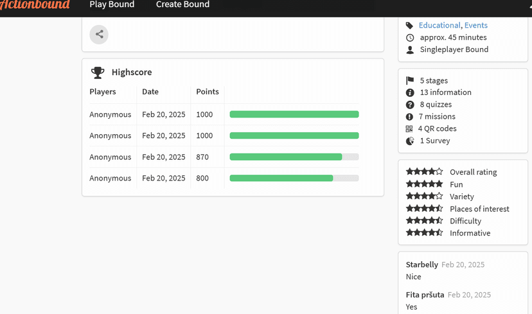Viewport: 532px width, 314px height.
Task: Click the flag icon beside 5 stages
Action: coord(410,81)
